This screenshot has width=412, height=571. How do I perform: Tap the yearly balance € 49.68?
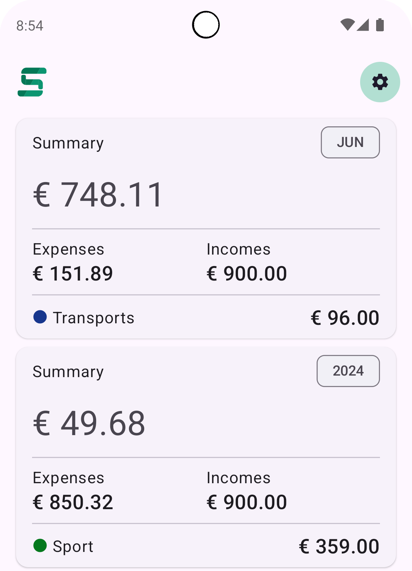[89, 423]
